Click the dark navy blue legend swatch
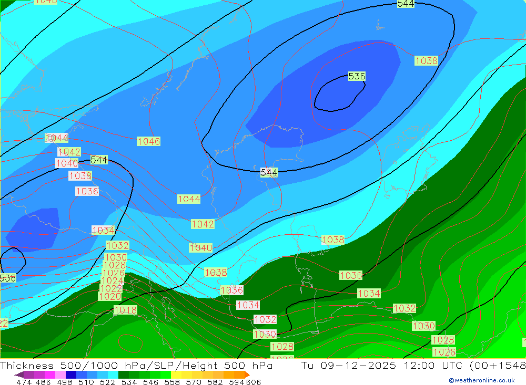The width and height of the screenshot is (526, 385). 71,374
